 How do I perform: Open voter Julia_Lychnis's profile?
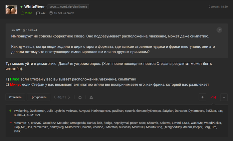(56, 111)
